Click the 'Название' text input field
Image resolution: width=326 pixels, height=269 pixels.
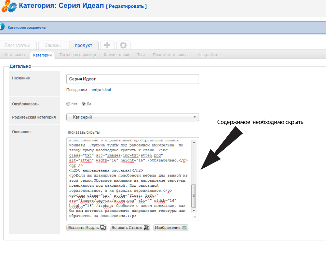132,79
